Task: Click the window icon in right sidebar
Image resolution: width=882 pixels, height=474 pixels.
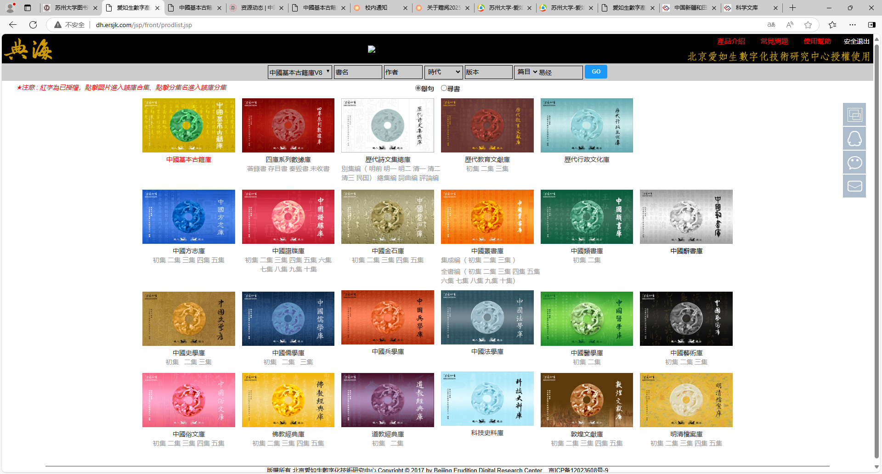Action: 854,114
